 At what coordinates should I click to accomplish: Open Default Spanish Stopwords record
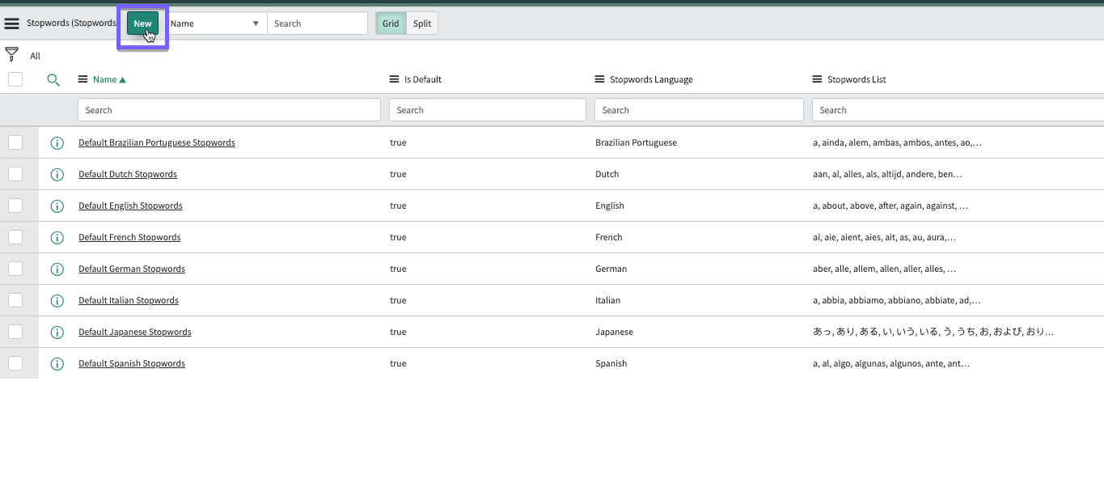pyautogui.click(x=132, y=363)
